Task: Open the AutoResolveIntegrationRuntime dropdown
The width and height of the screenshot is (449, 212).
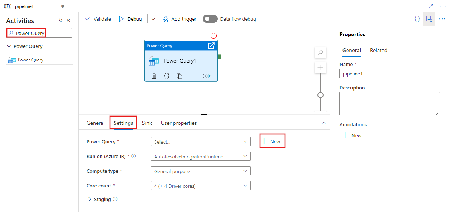Action: click(200, 156)
